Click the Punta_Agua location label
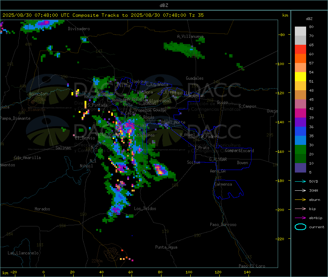328x277 pixels. coord(166,247)
